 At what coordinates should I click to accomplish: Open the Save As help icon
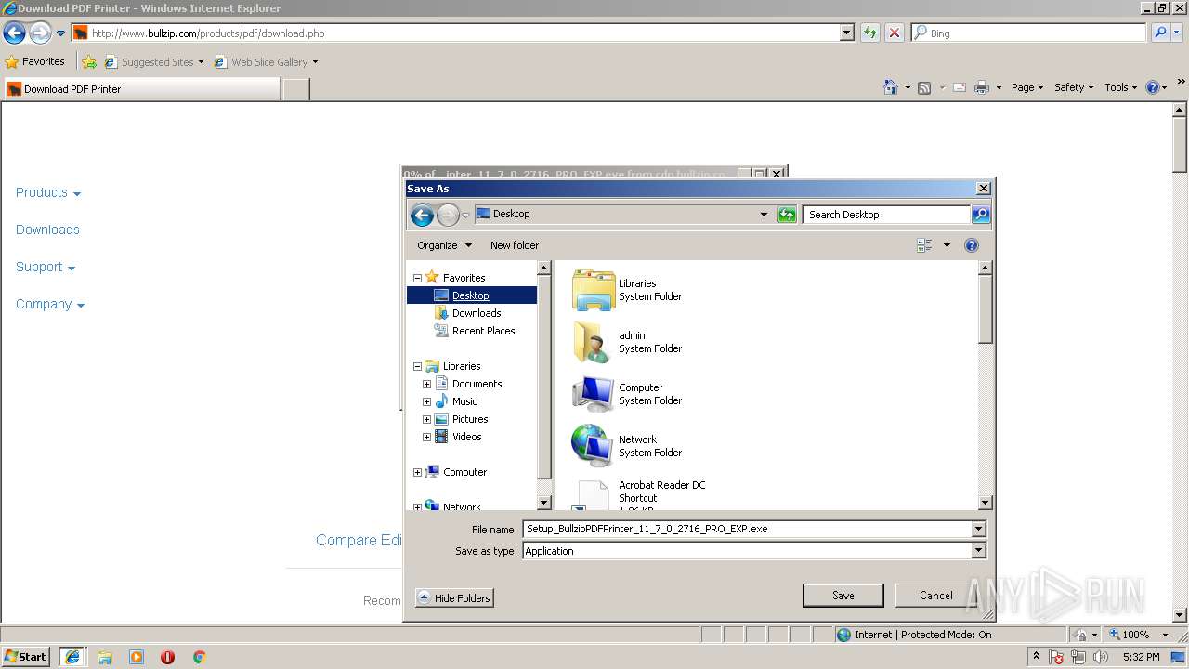[972, 245]
